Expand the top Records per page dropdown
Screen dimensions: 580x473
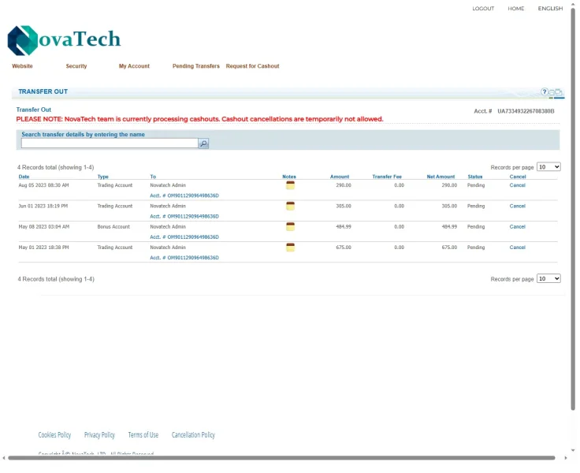tap(548, 167)
